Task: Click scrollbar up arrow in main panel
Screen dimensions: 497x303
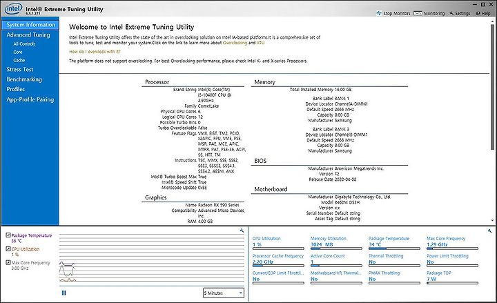Action: [492, 21]
